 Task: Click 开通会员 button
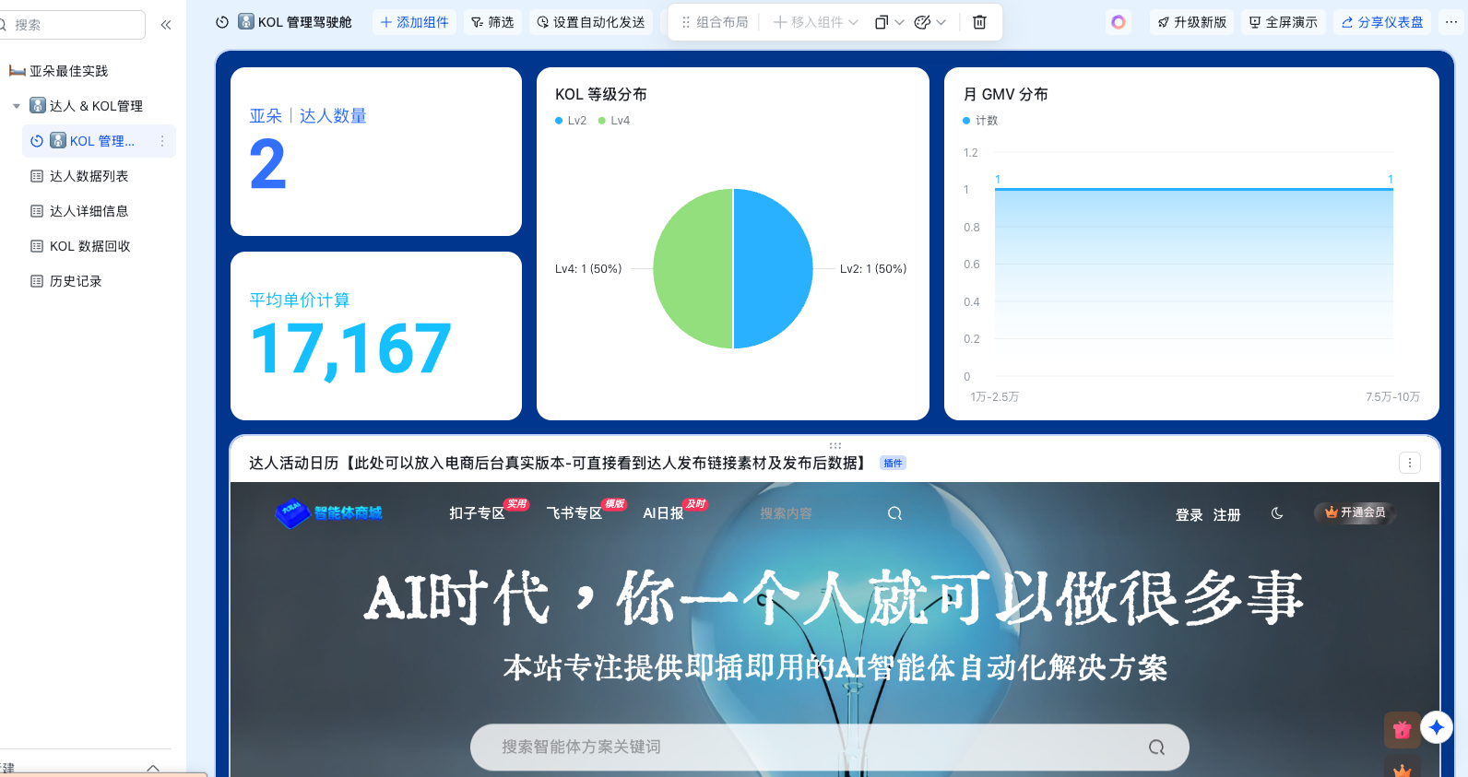(1356, 512)
